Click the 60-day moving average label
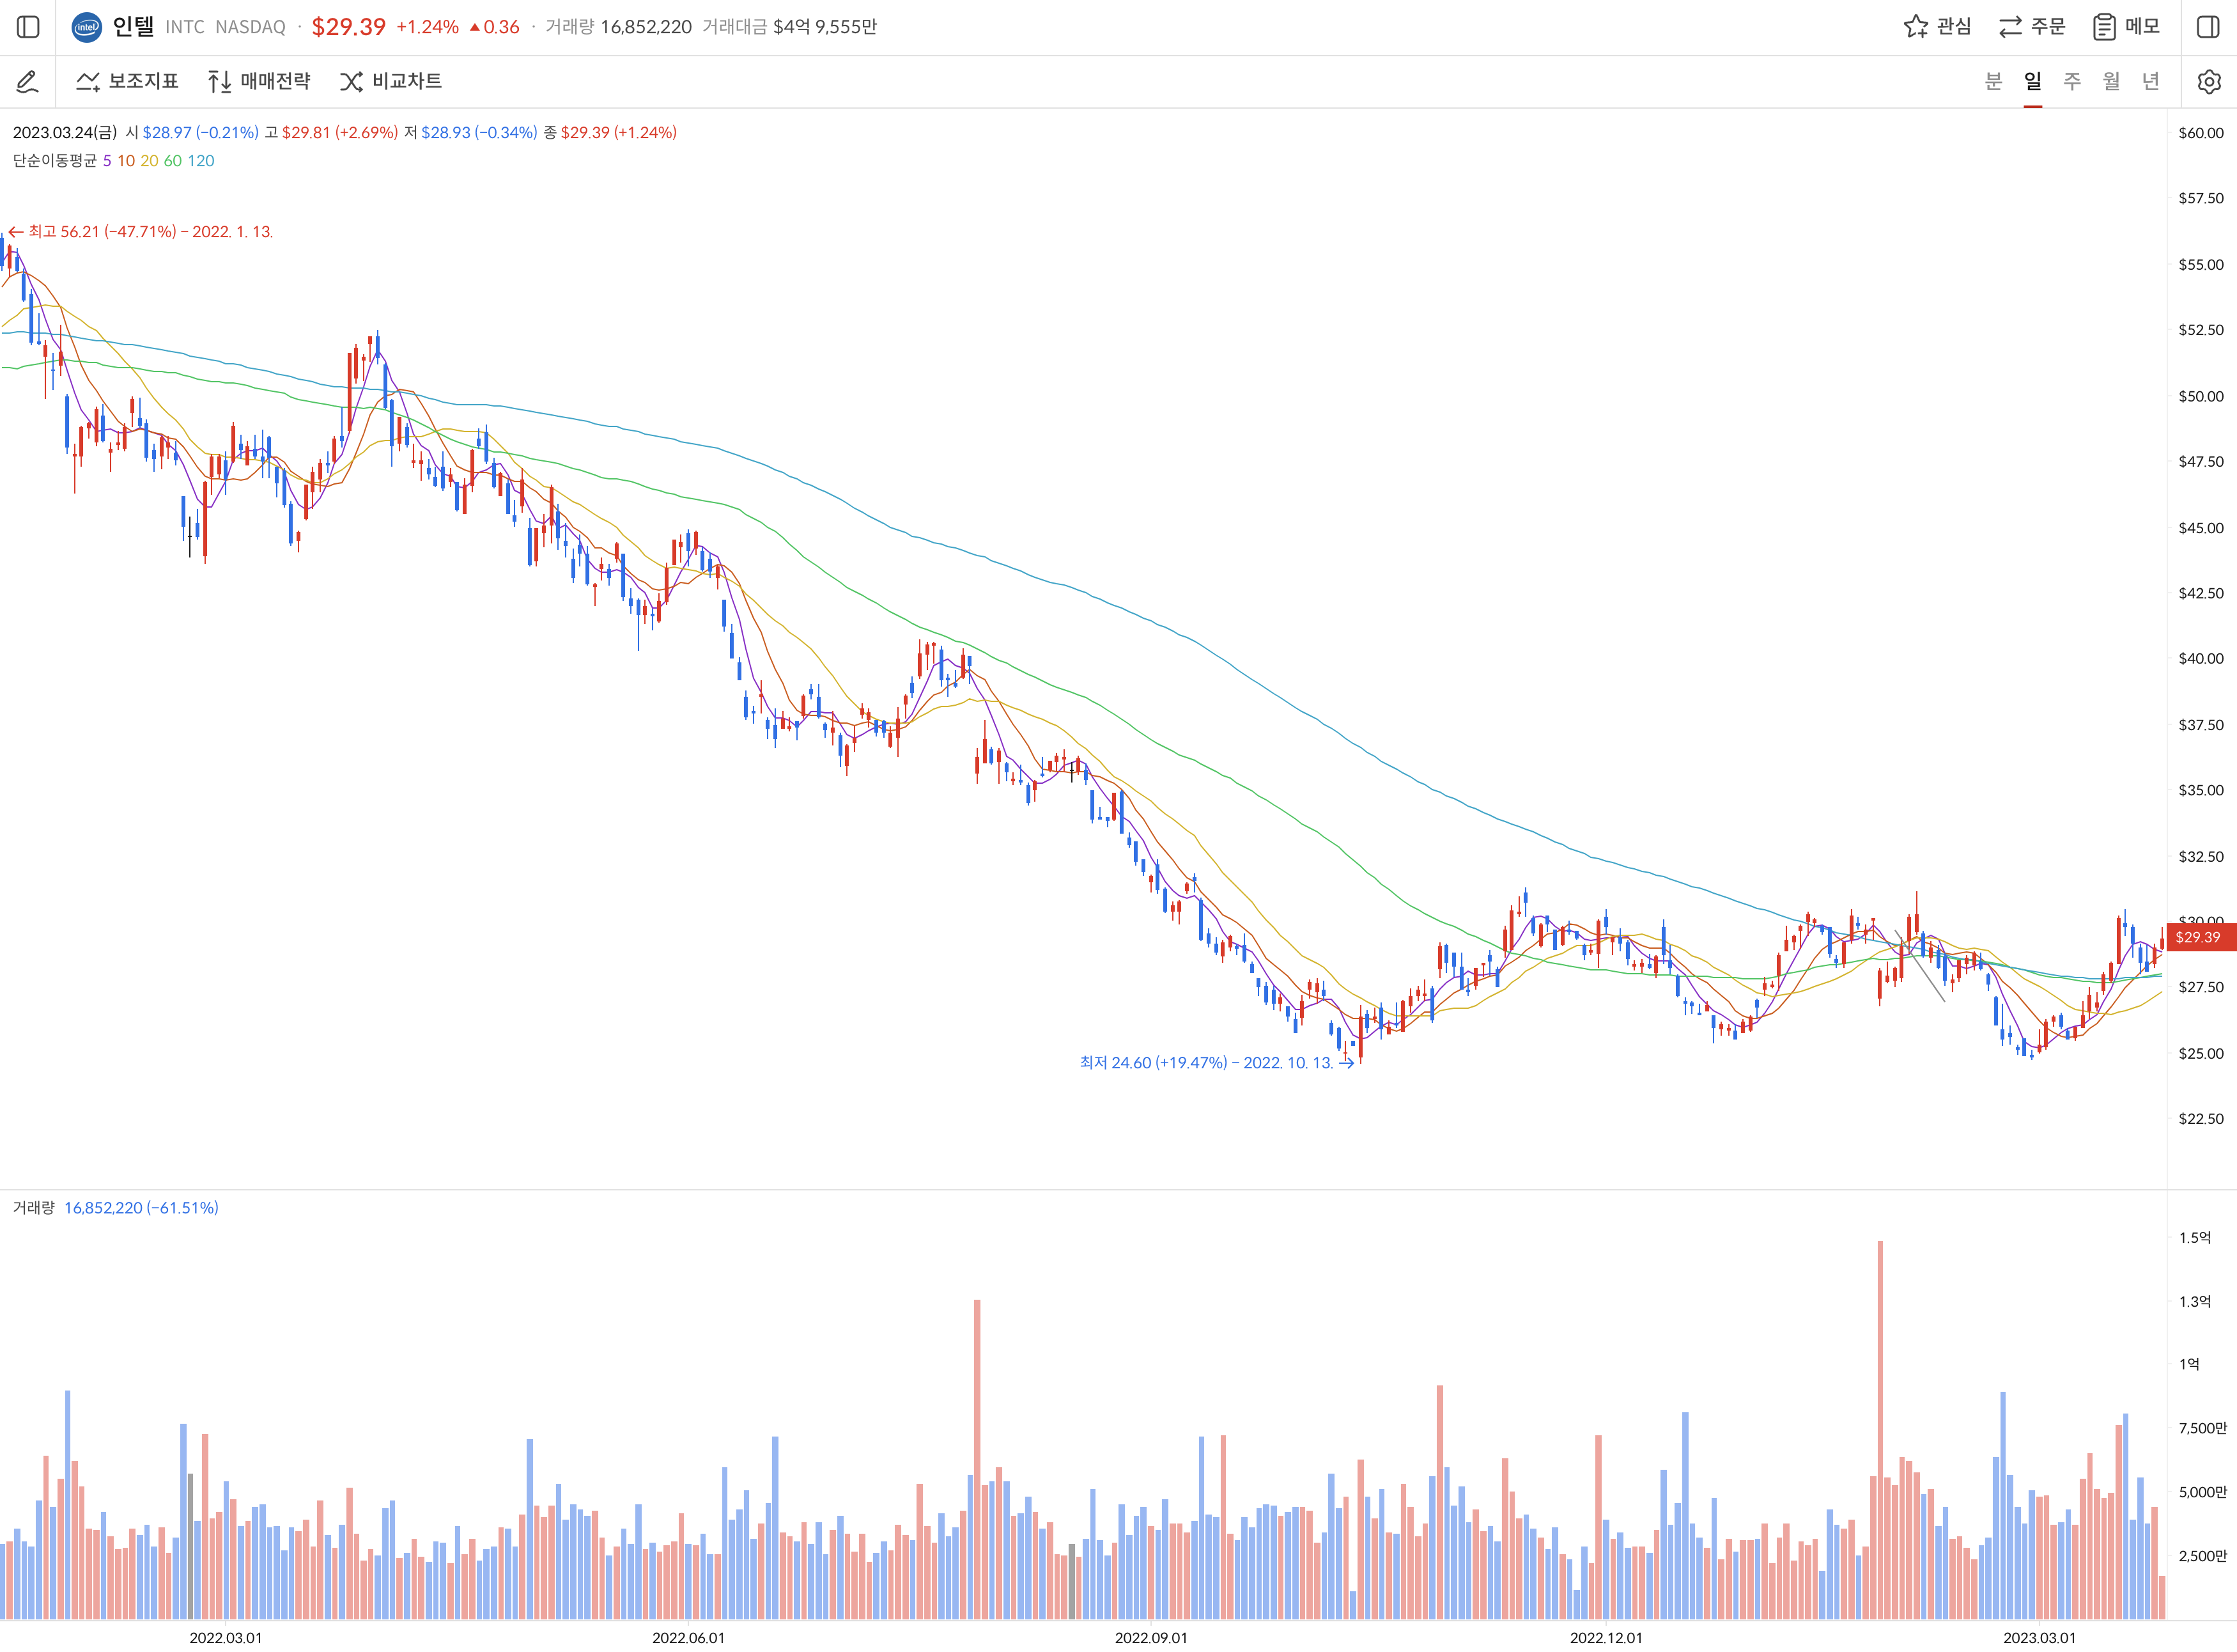This screenshot has width=2237, height=1652. click(x=173, y=161)
